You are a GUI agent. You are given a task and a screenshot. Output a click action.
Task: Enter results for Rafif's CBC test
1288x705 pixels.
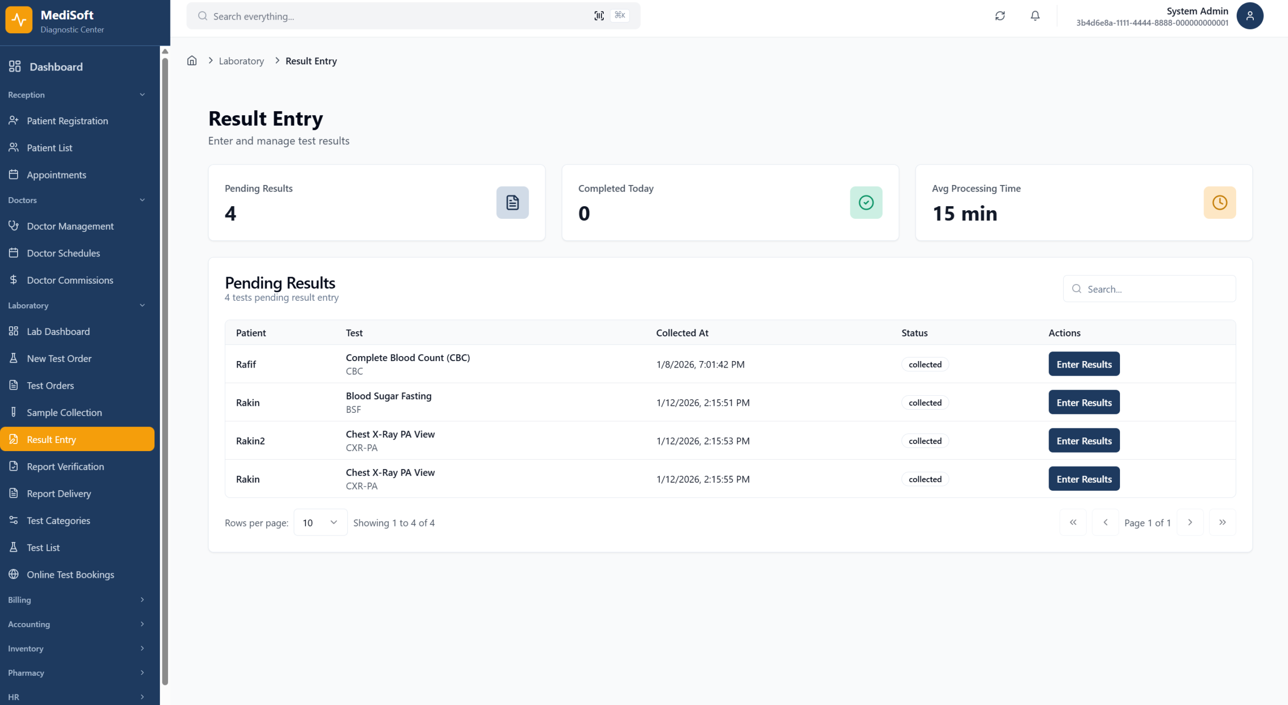[x=1084, y=364]
